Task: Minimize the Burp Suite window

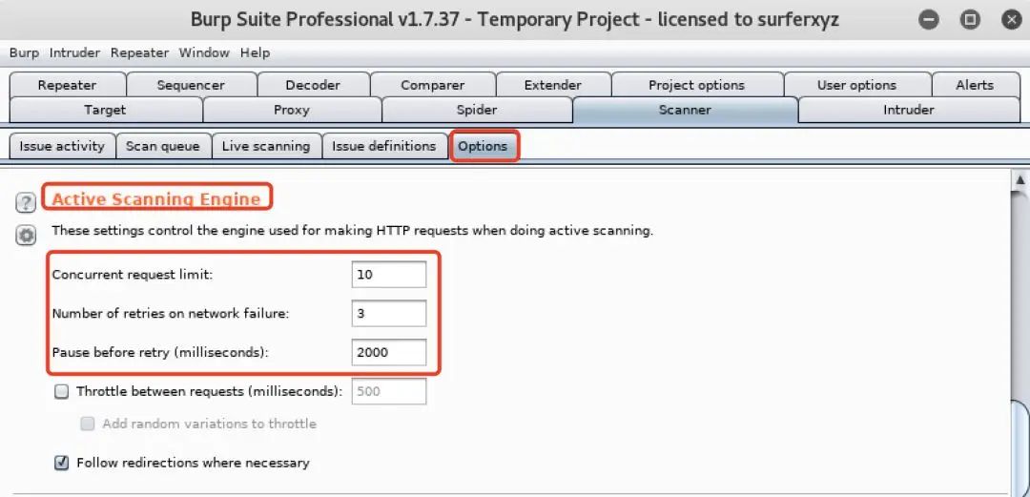Action: click(x=929, y=20)
